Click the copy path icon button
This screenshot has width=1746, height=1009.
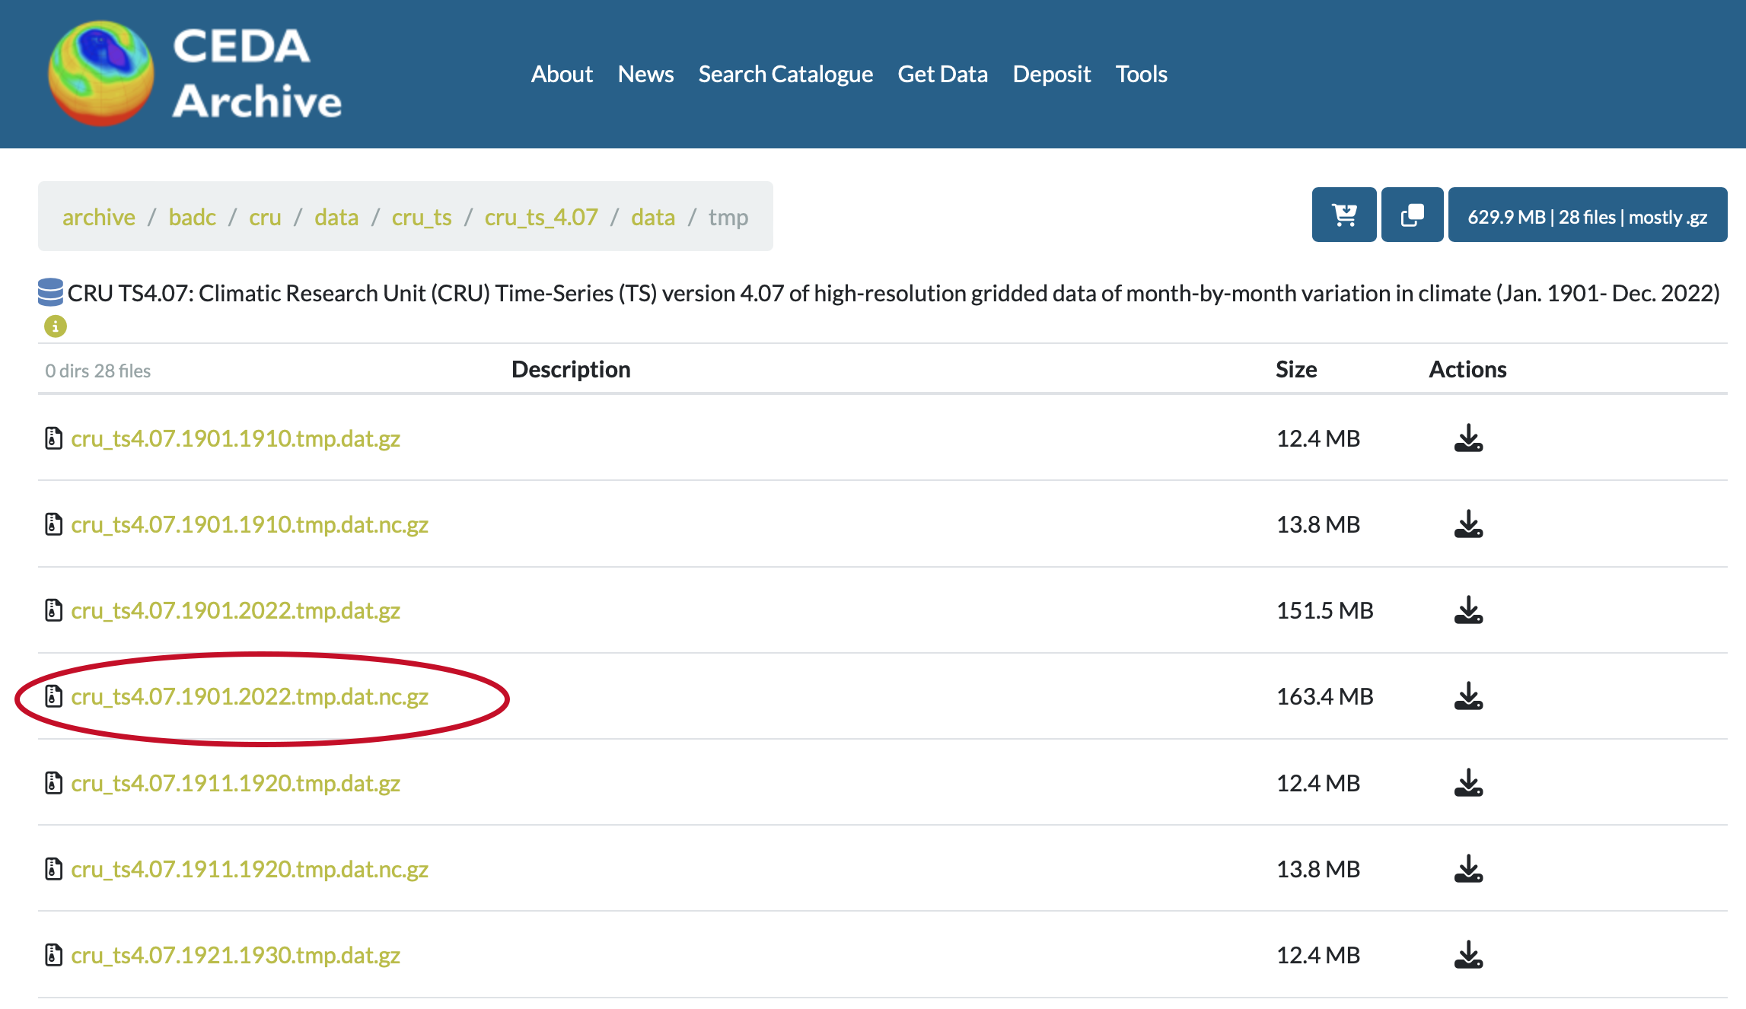coord(1412,215)
